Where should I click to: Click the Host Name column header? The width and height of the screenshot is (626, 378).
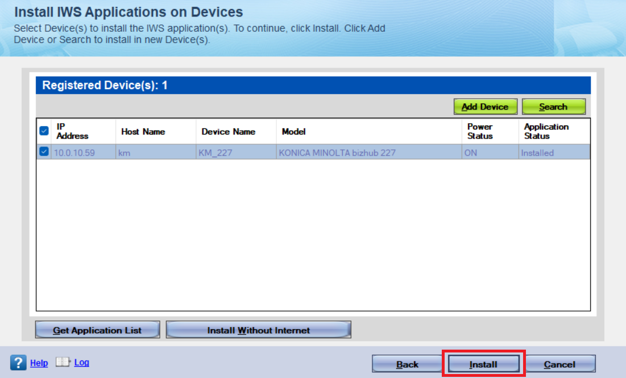click(143, 131)
